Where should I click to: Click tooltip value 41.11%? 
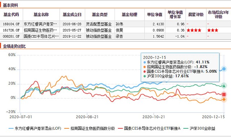202,62
